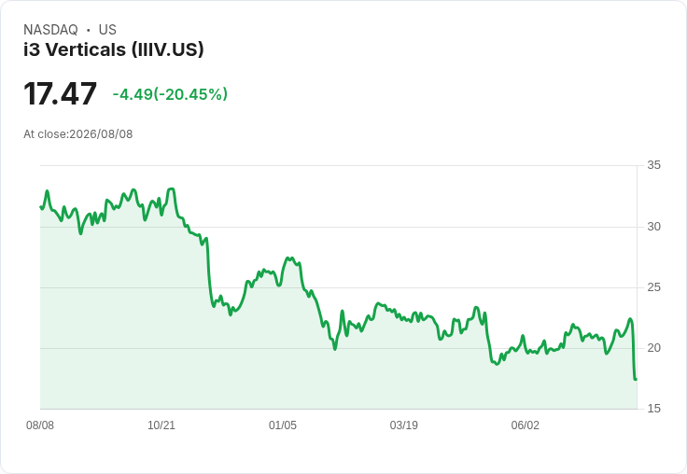Click the 25 y-axis price label

[x=653, y=287]
